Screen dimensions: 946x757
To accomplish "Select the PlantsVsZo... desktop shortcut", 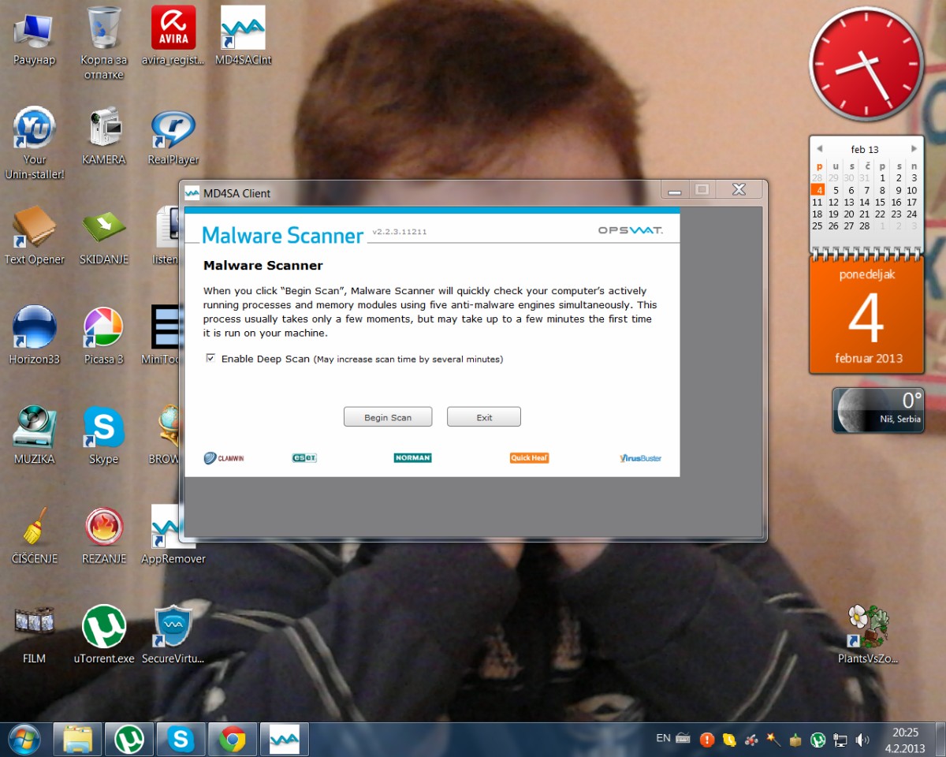I will pyautogui.click(x=868, y=634).
